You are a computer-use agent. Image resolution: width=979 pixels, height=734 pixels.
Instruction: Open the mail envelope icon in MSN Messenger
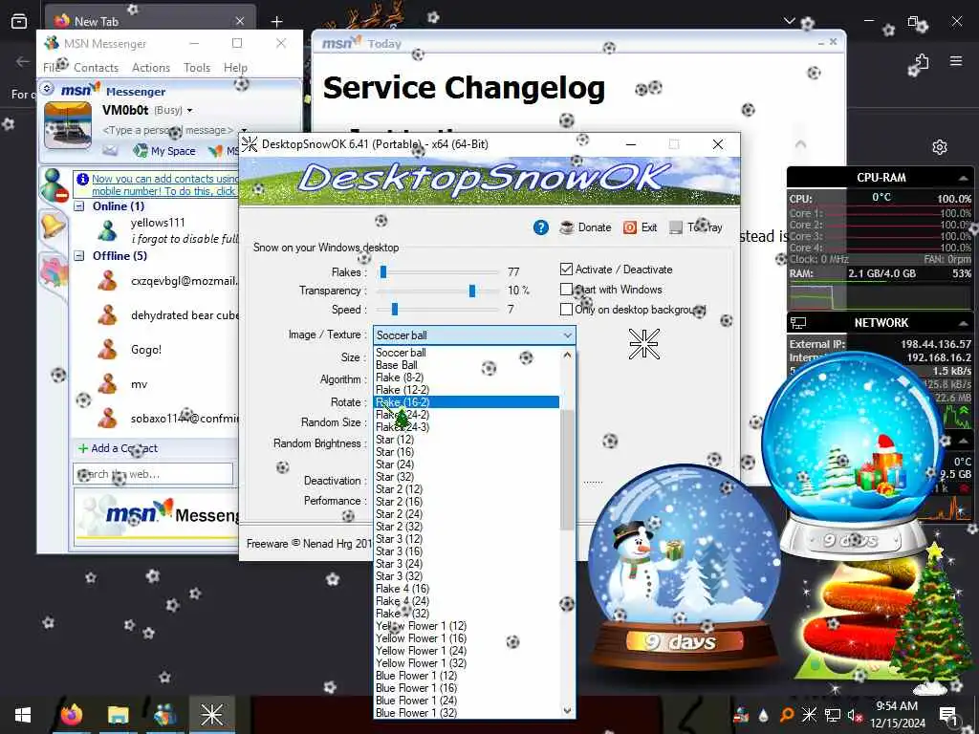point(110,150)
